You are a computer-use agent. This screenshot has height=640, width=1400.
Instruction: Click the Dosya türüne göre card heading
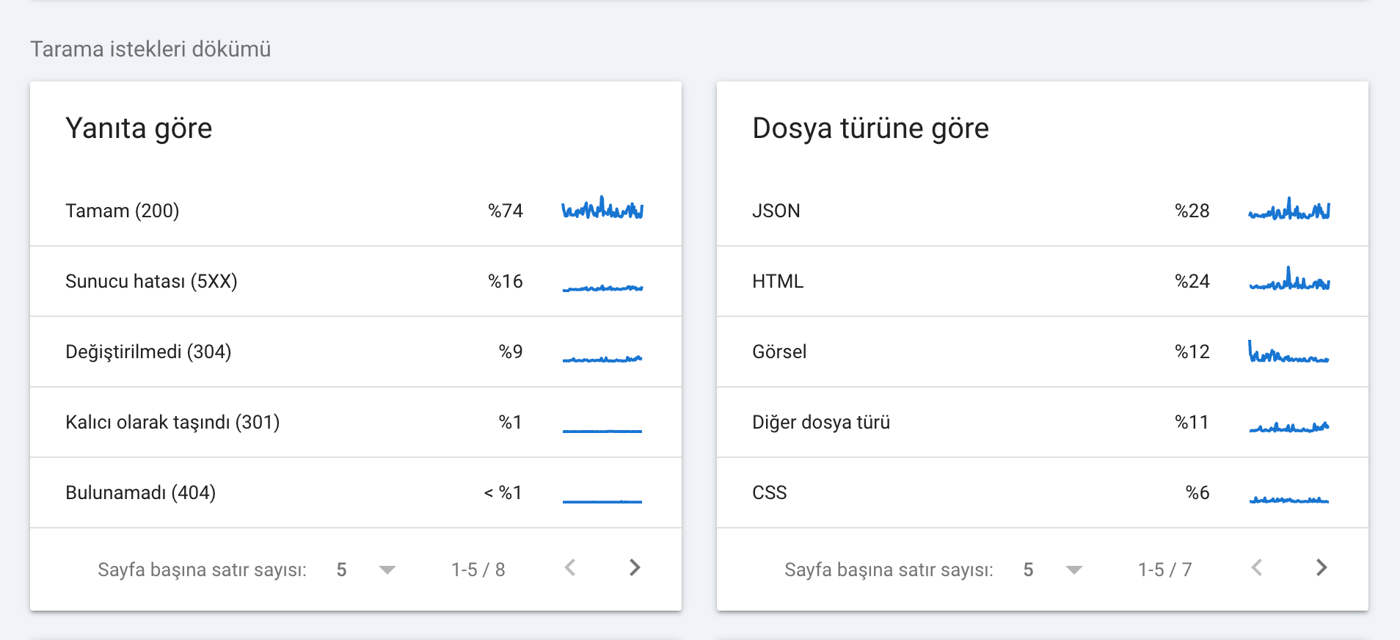[871, 128]
